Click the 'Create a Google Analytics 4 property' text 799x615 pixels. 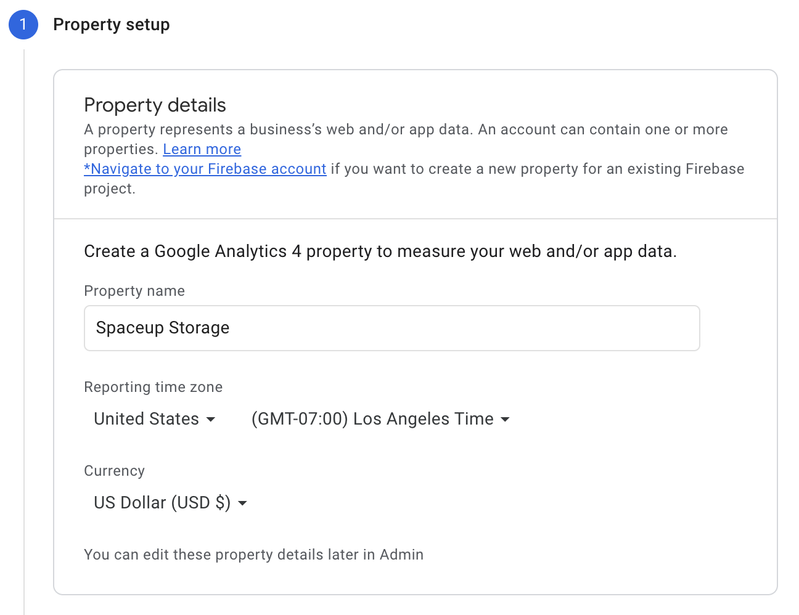click(380, 251)
